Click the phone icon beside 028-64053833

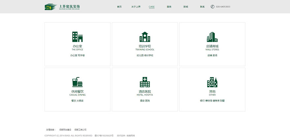click(x=213, y=7)
